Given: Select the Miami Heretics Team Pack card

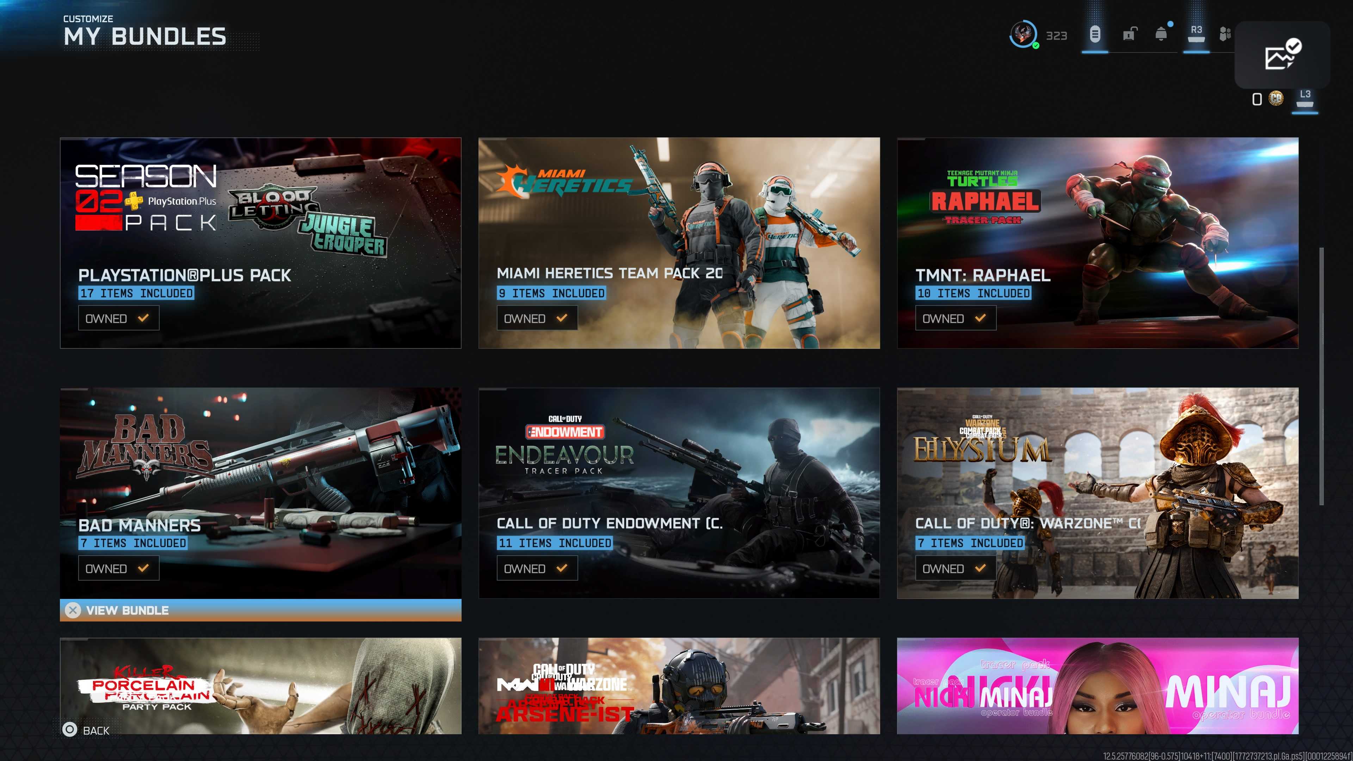Looking at the screenshot, I should (679, 243).
